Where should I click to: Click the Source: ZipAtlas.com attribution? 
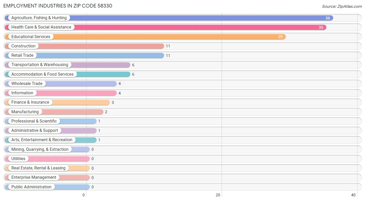[342, 6]
